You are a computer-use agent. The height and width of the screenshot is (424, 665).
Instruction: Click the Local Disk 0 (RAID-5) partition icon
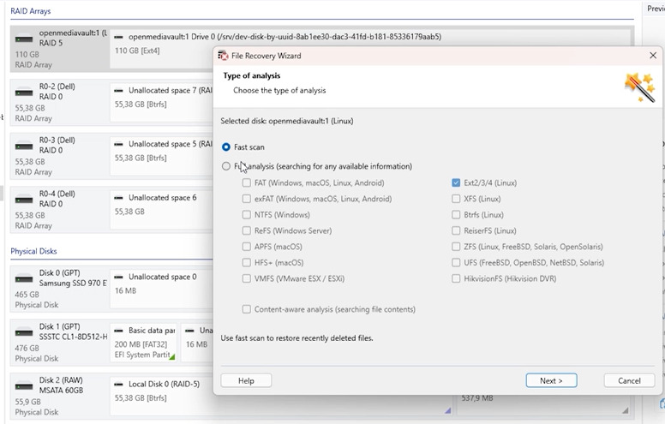[119, 385]
